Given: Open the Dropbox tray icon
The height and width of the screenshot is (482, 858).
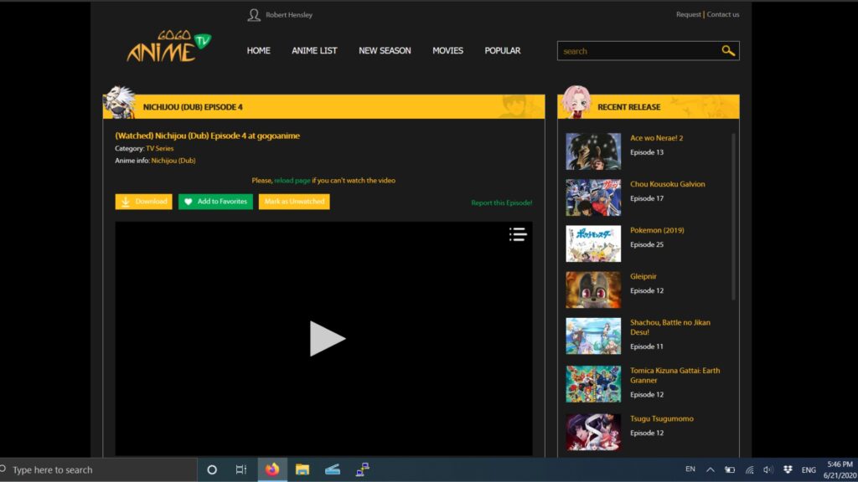Looking at the screenshot, I should coord(788,469).
